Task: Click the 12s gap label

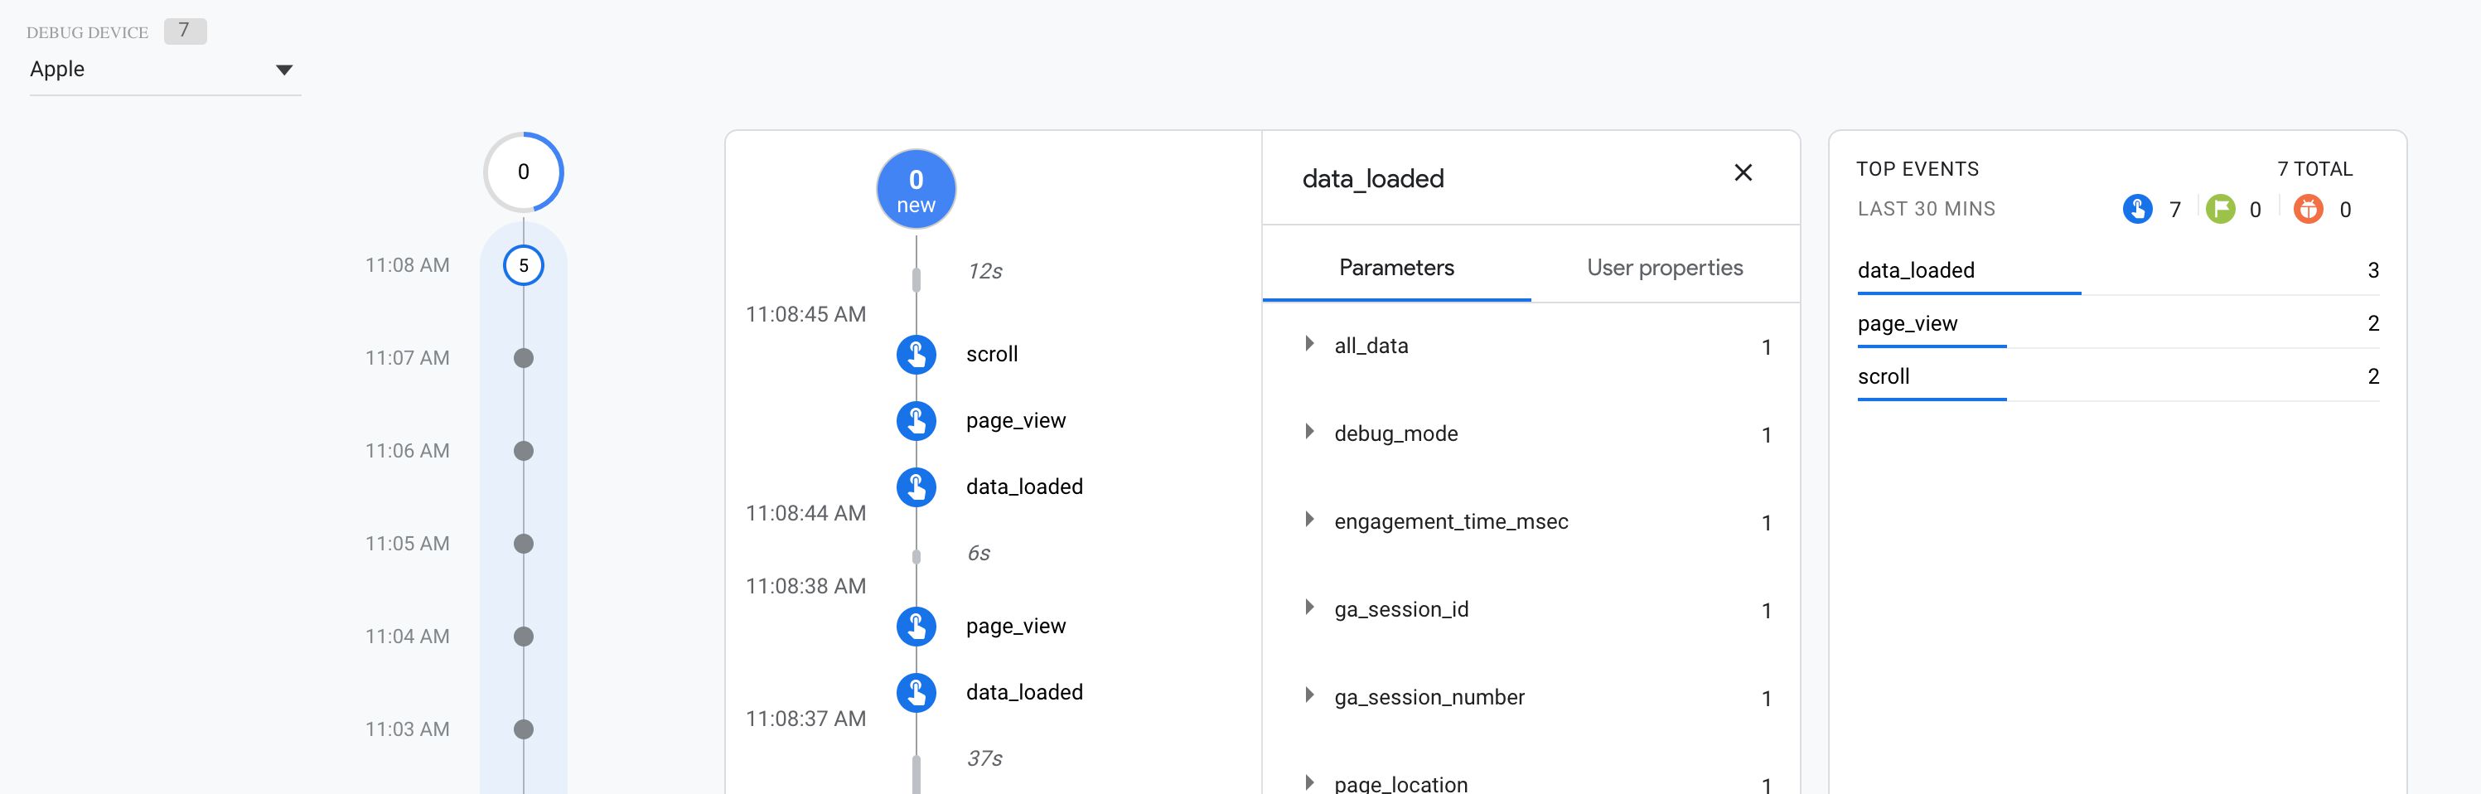Action: pyautogui.click(x=984, y=272)
